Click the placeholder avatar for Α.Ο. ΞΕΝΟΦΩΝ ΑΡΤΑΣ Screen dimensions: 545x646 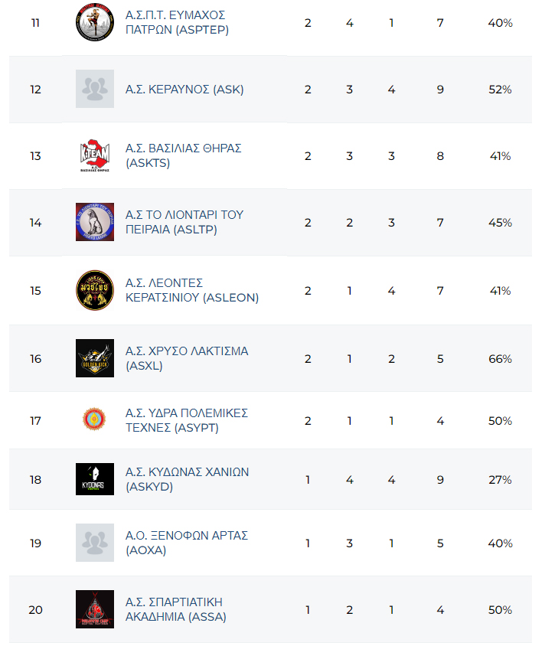(x=95, y=543)
